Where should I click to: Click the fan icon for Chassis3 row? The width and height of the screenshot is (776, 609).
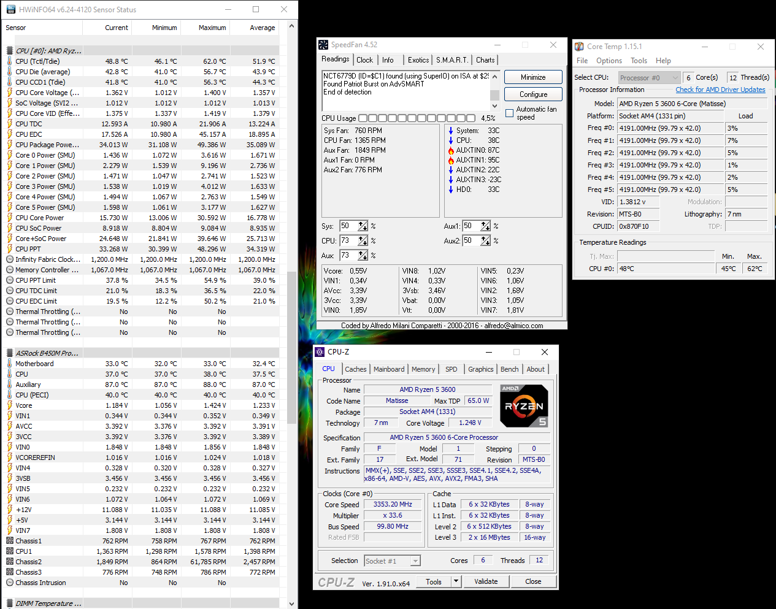coord(10,572)
